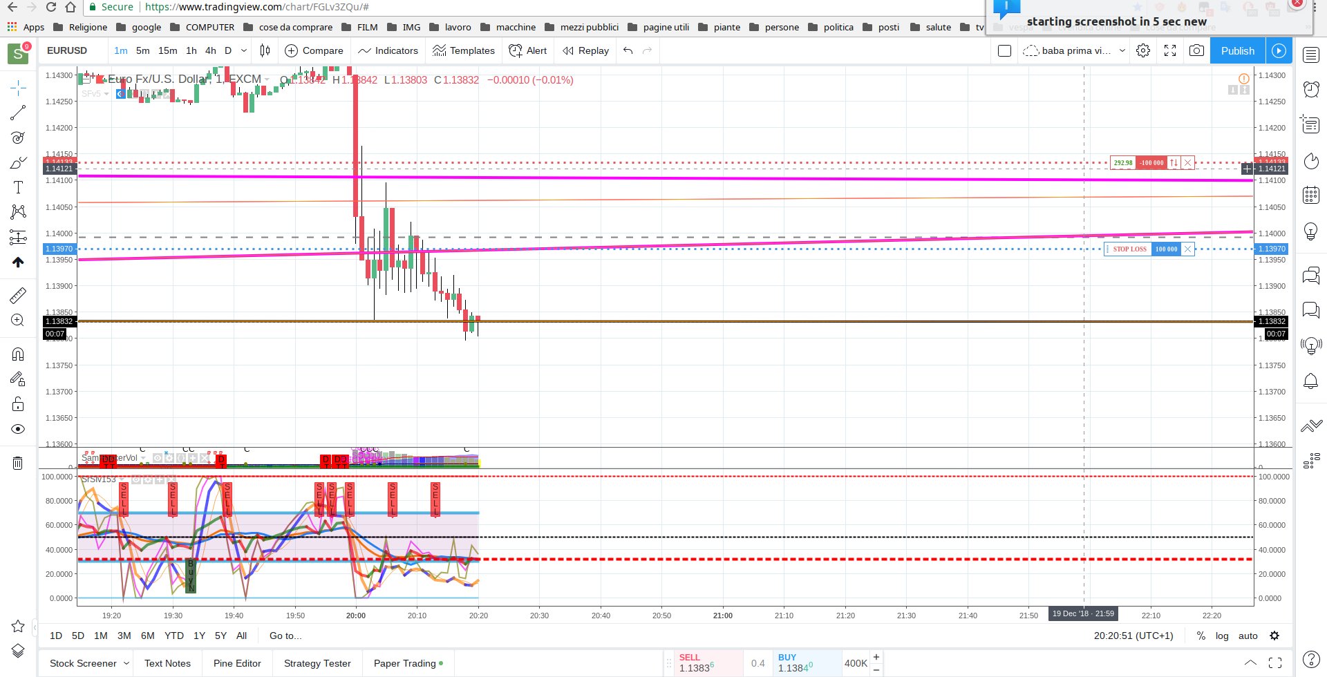The image size is (1327, 677).
Task: Start bar Replay mode
Action: pyautogui.click(x=586, y=50)
